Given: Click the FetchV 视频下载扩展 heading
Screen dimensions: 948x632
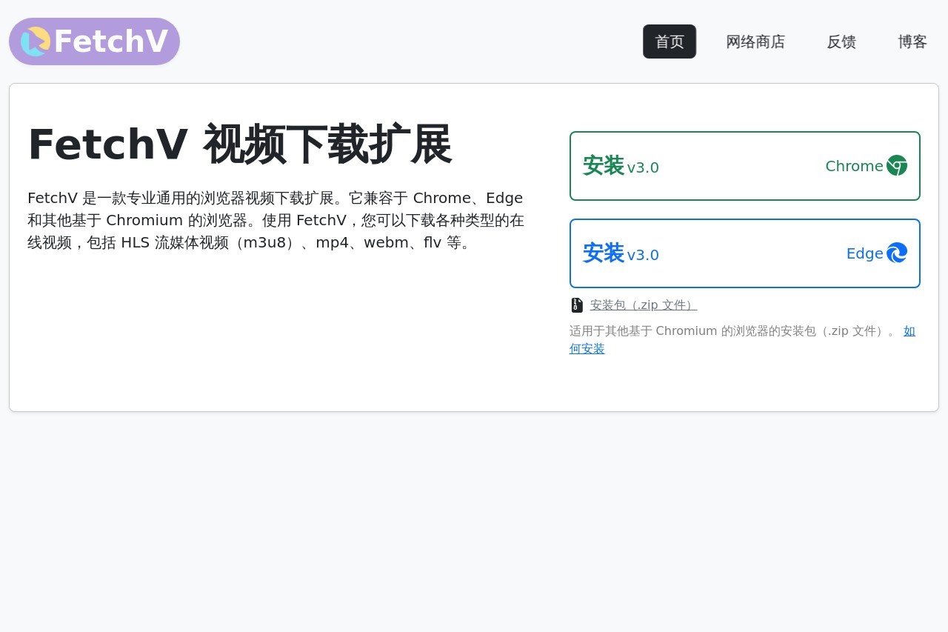Looking at the screenshot, I should click(x=239, y=144).
